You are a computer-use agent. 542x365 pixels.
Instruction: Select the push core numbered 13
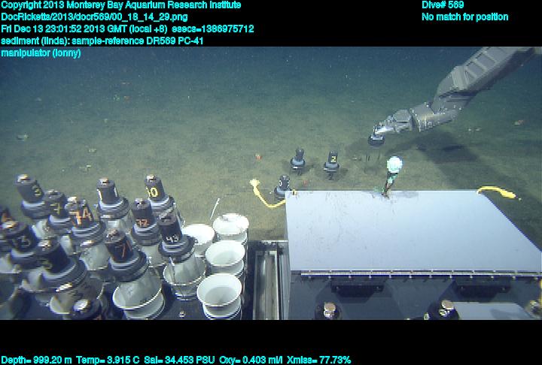[x=23, y=242]
